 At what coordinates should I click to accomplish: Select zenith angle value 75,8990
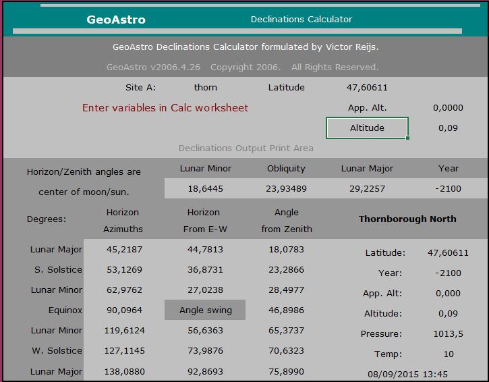tap(286, 372)
